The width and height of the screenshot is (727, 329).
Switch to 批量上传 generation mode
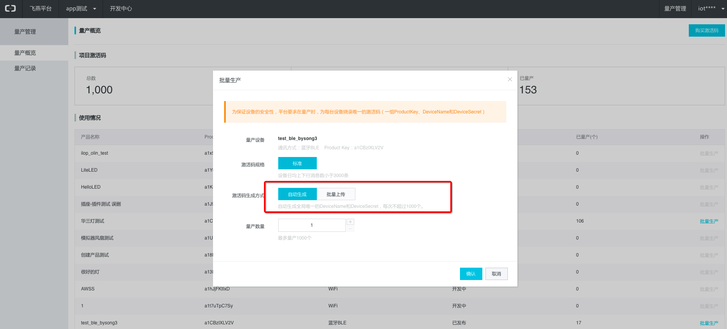336,194
